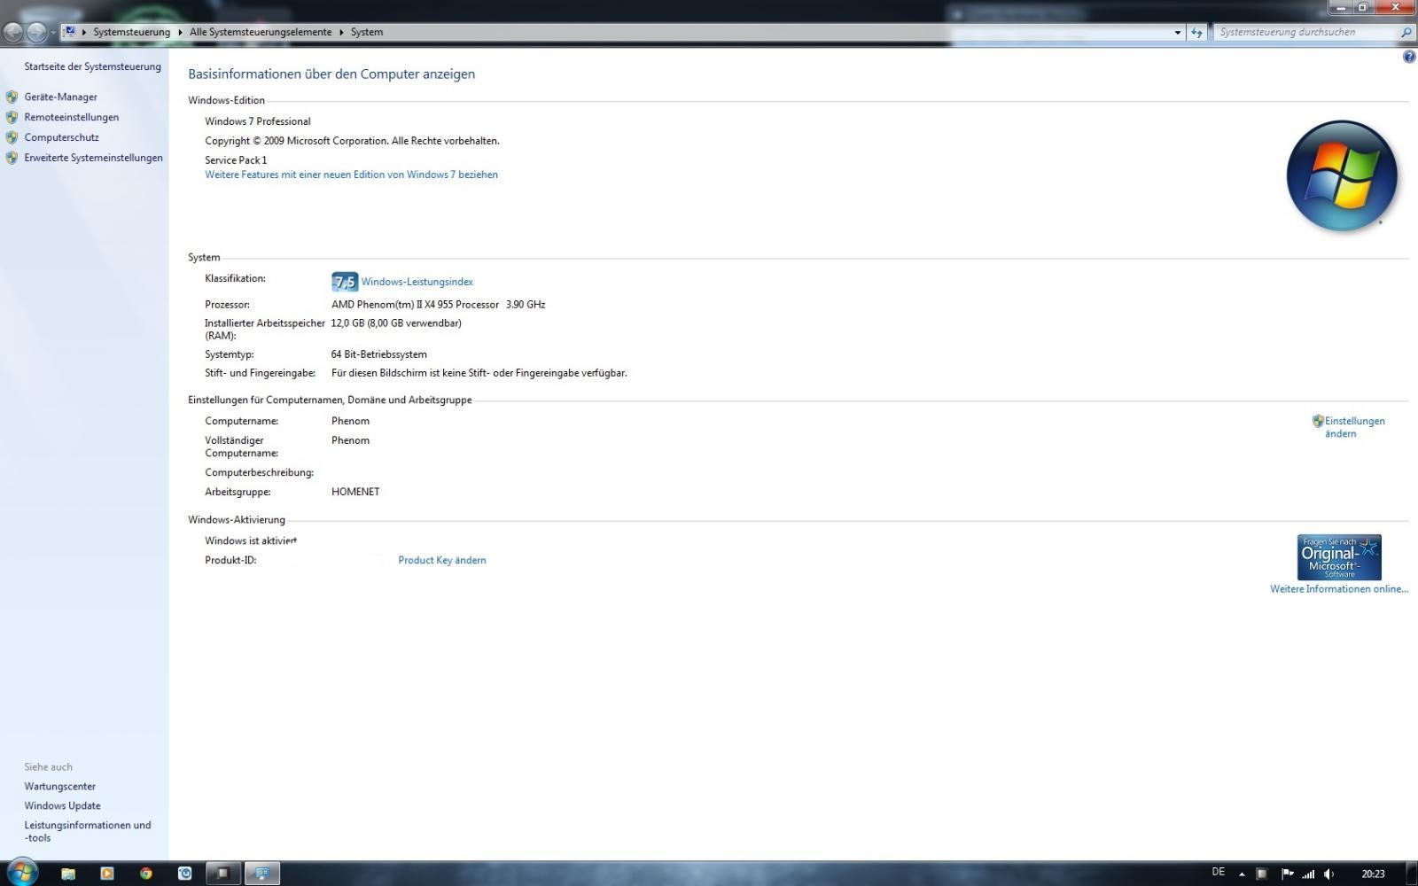This screenshot has height=886, width=1418.
Task: Go to Systemsteuerung breadcrumb
Action: 131,32
